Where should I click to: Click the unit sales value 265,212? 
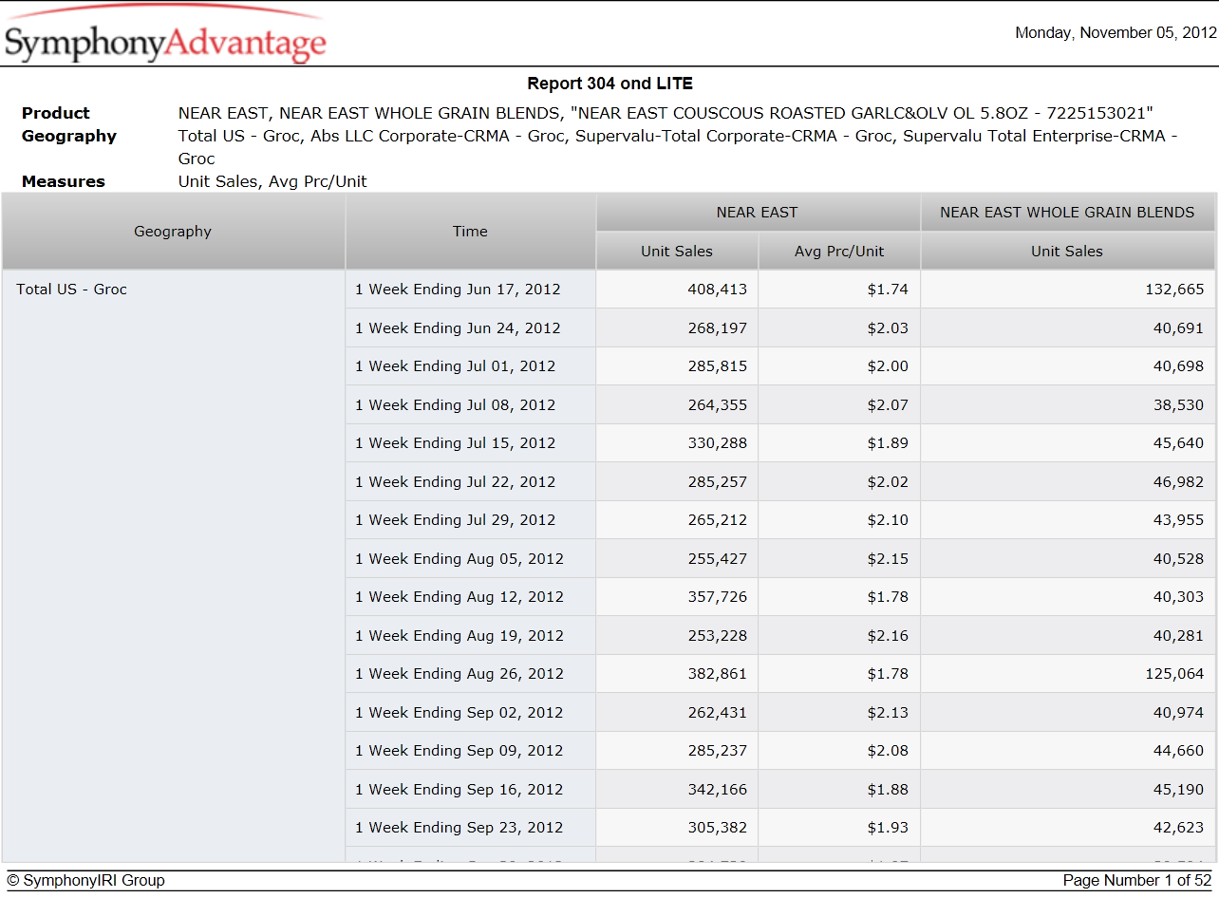[718, 520]
